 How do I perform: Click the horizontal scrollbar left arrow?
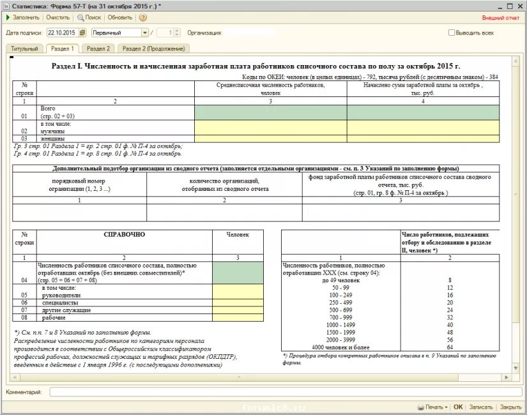[15, 377]
